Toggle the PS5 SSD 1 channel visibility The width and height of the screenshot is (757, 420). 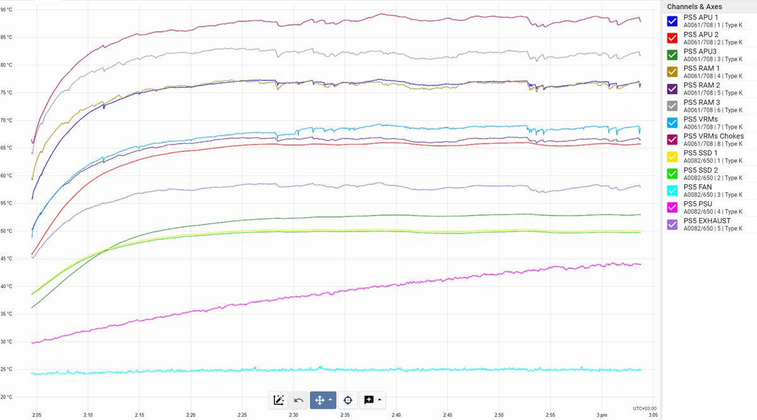pos(672,156)
